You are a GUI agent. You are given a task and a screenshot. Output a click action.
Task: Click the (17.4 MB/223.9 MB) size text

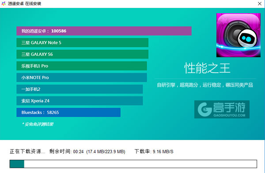coord(106,151)
